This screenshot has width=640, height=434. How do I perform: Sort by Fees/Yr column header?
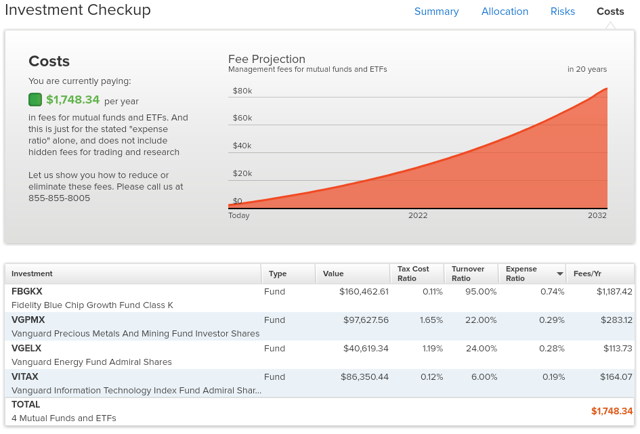click(586, 274)
